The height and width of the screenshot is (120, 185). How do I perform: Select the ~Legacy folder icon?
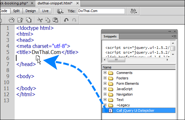[x=111, y=105]
